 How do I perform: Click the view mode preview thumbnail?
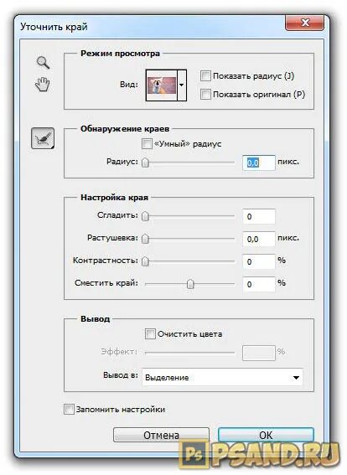[x=162, y=85]
